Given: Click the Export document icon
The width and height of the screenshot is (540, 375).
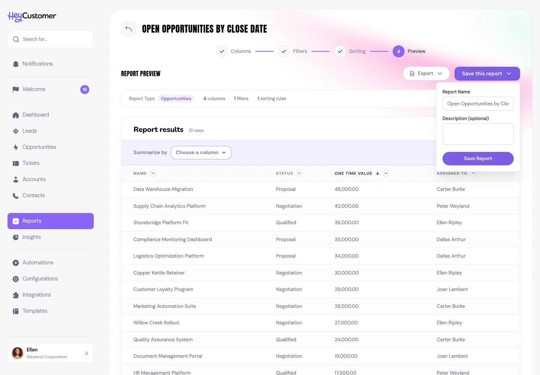Looking at the screenshot, I should tap(412, 74).
